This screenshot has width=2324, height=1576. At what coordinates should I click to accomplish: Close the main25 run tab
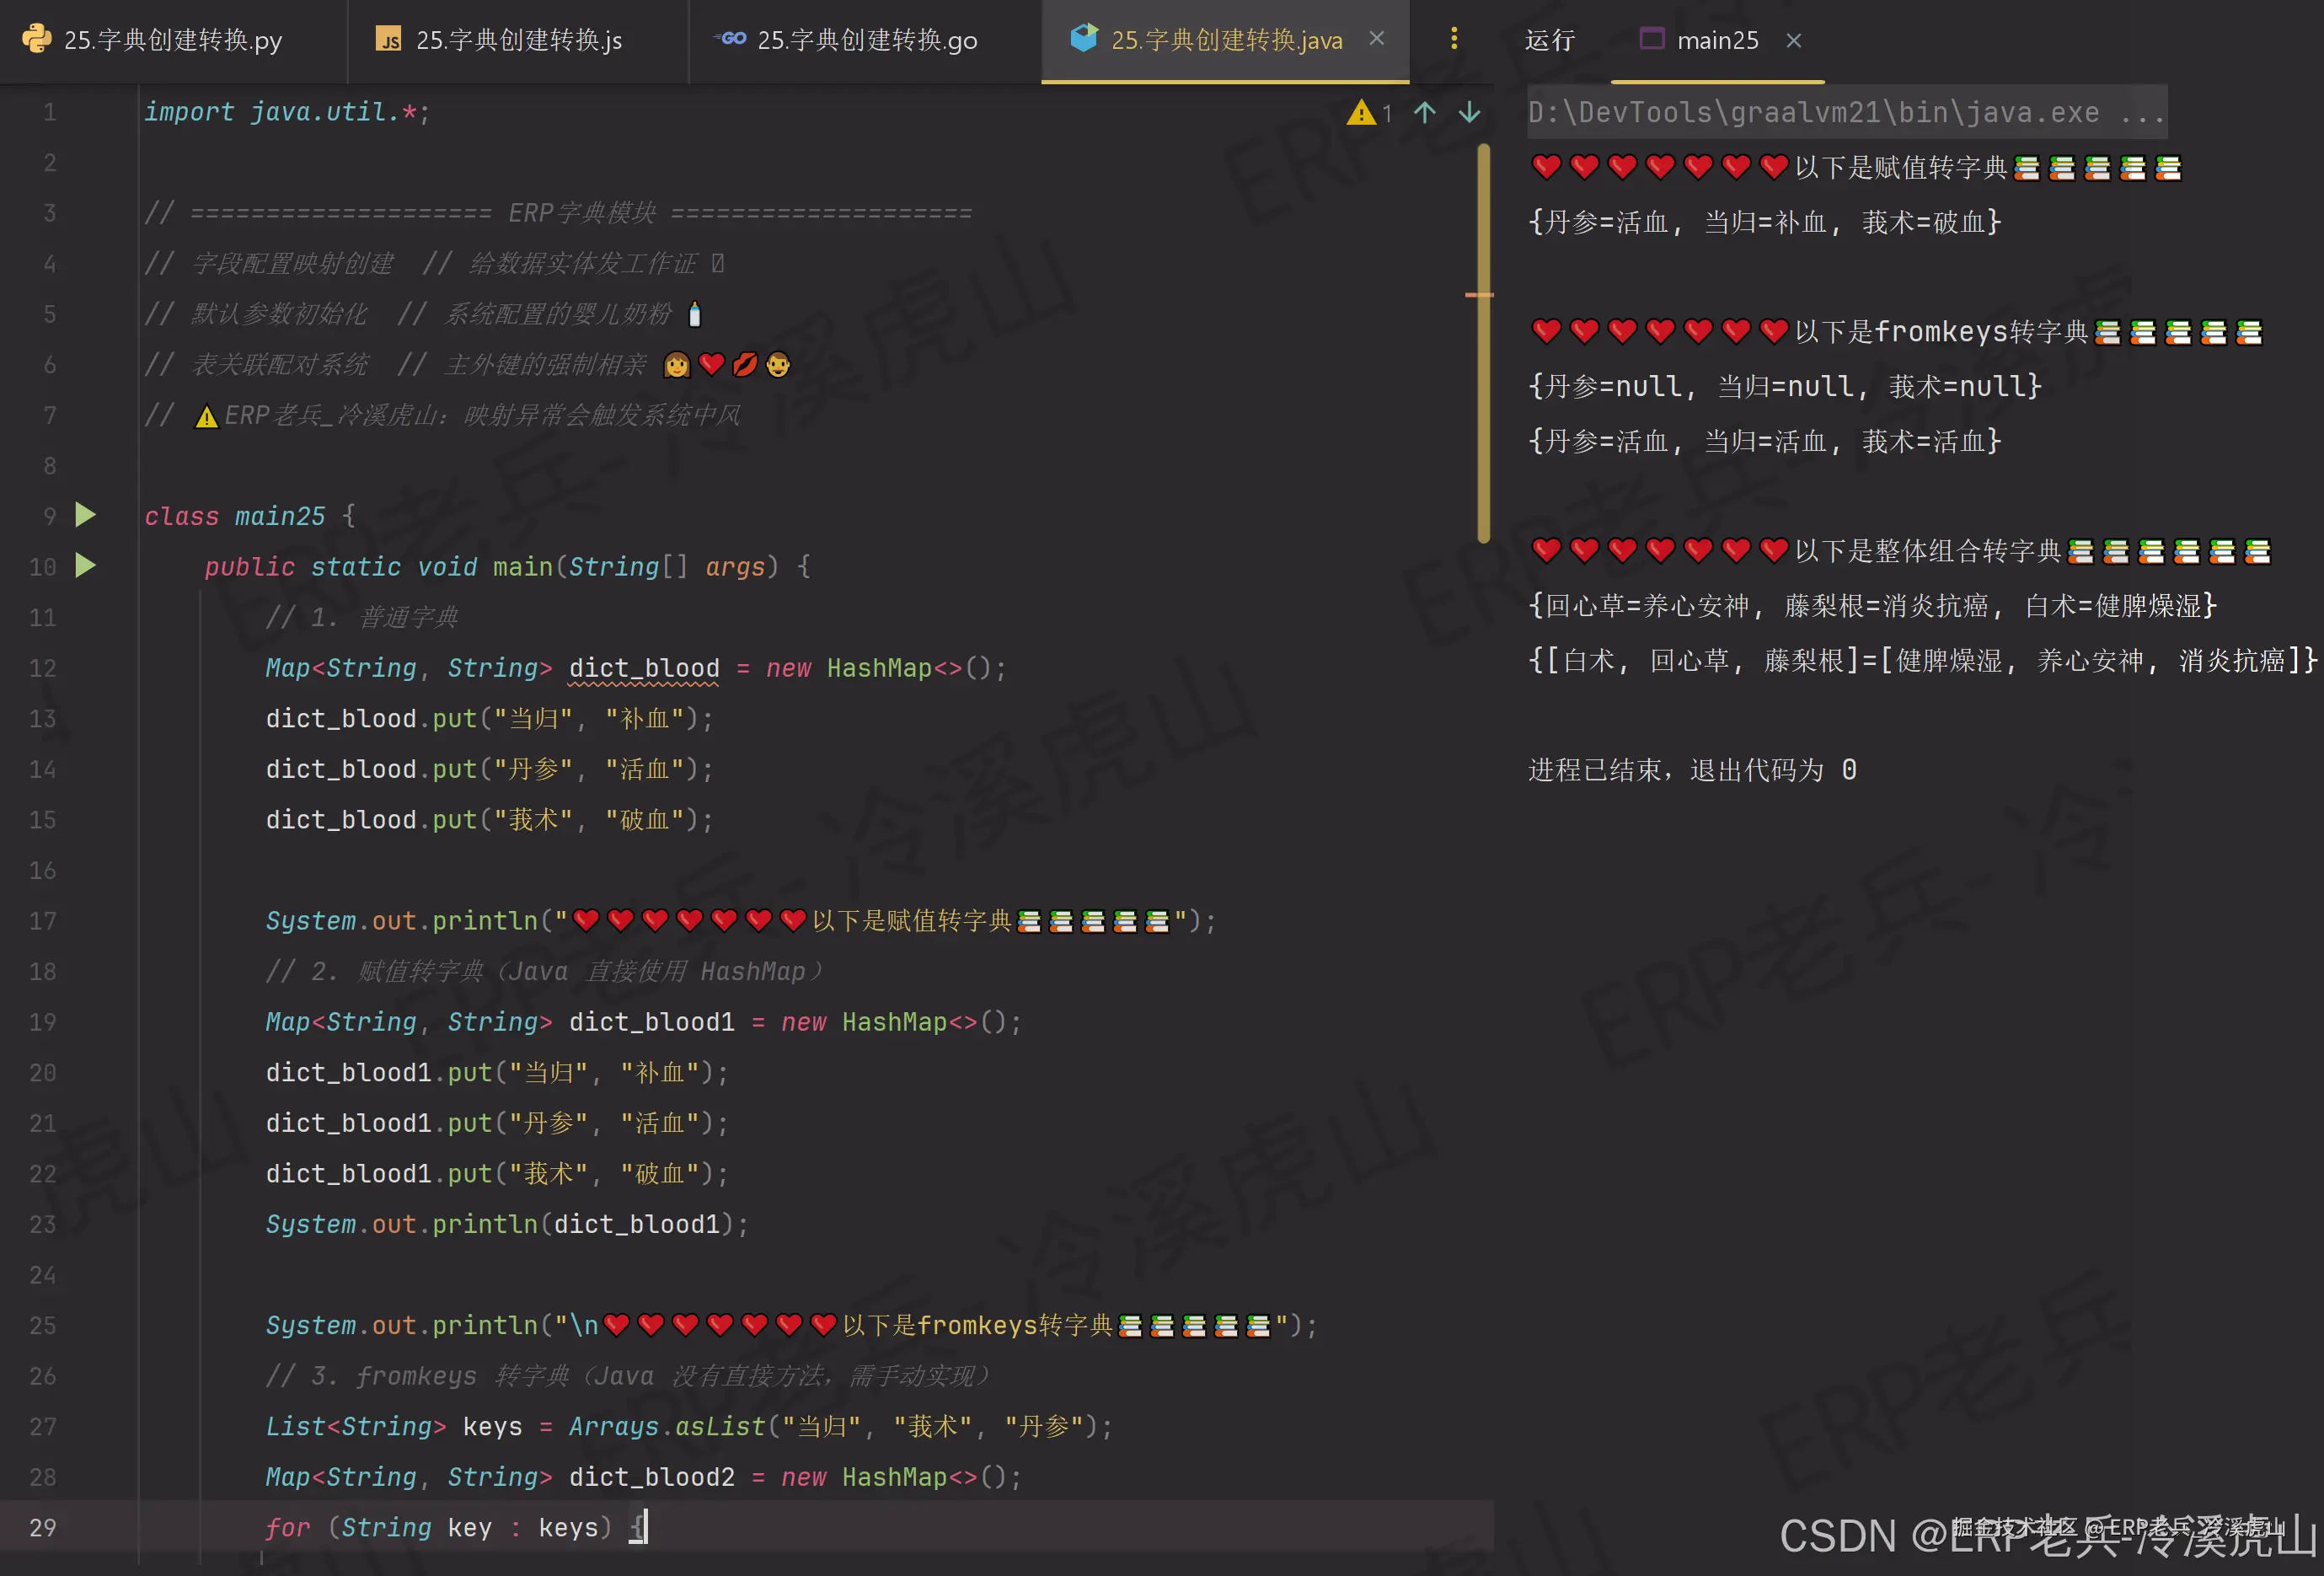pyautogui.click(x=1794, y=40)
